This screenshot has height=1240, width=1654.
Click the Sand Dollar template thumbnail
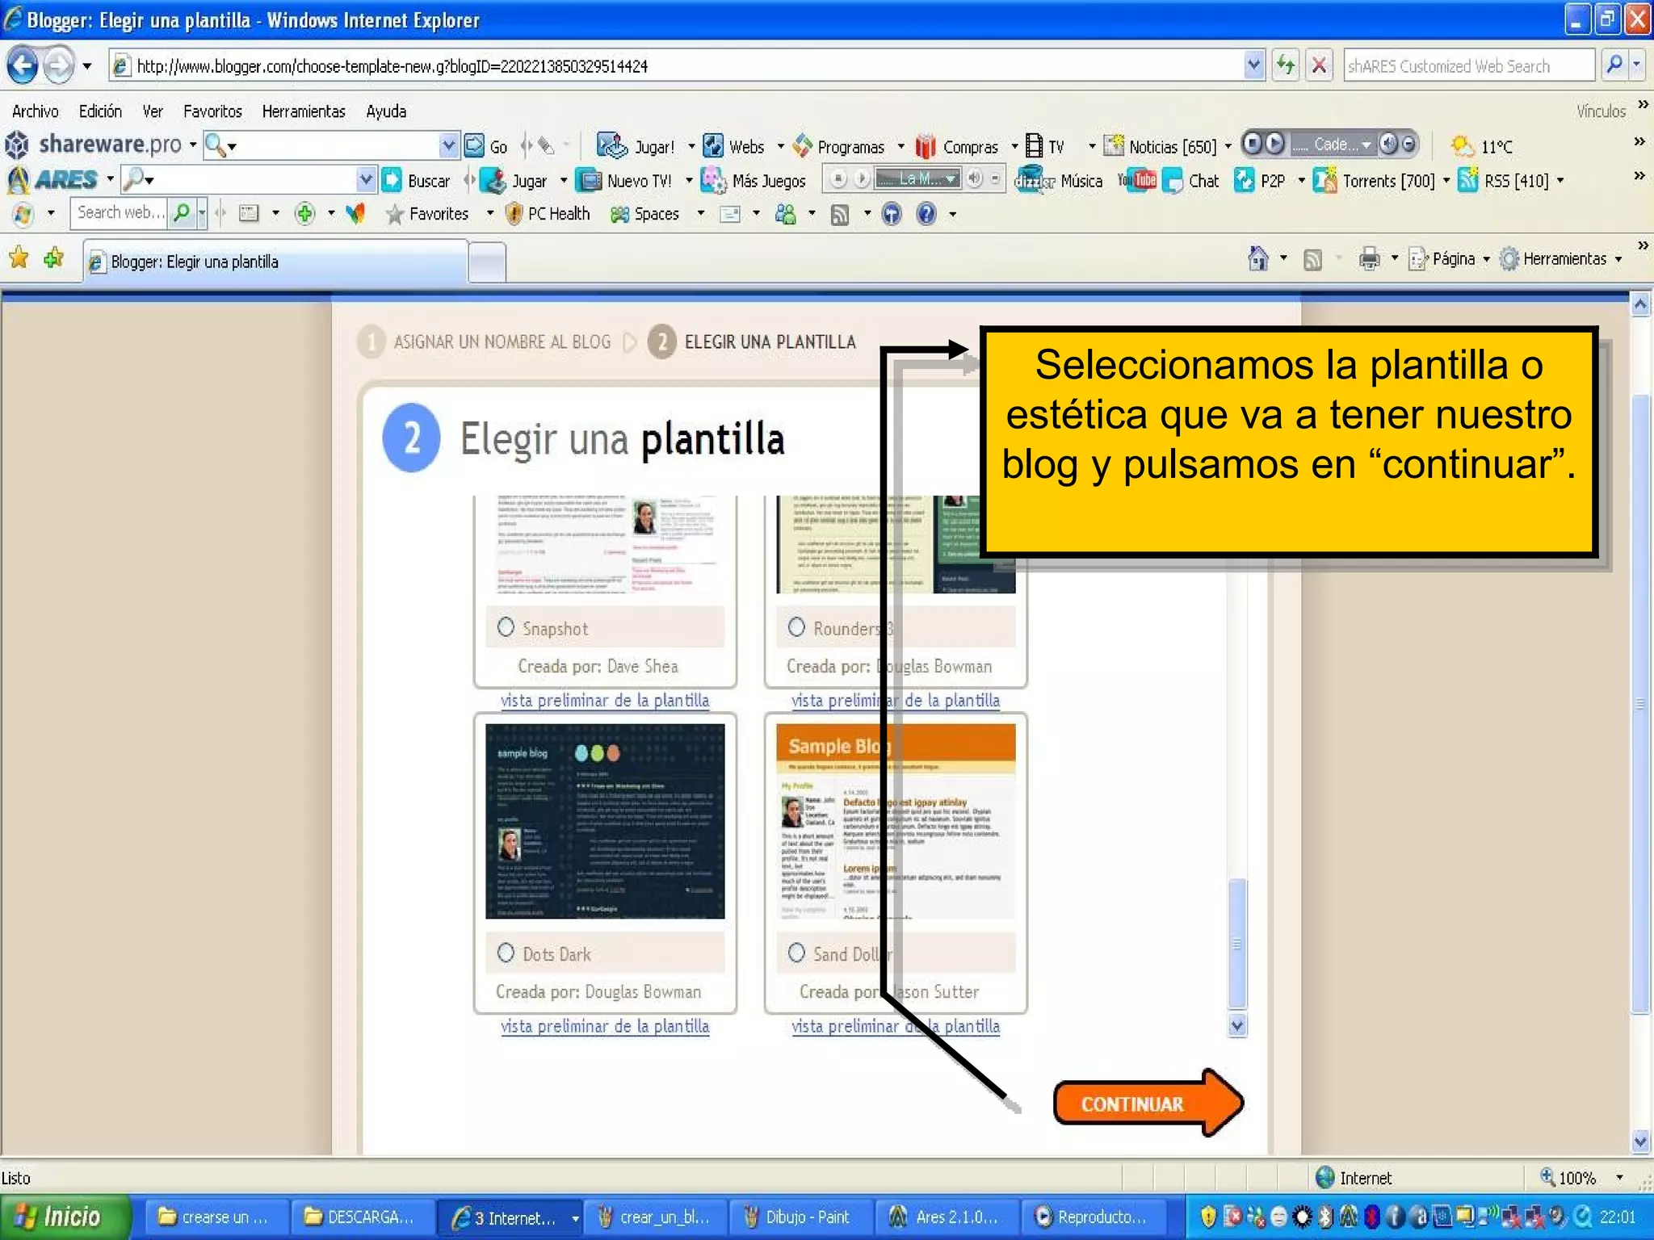click(x=896, y=821)
